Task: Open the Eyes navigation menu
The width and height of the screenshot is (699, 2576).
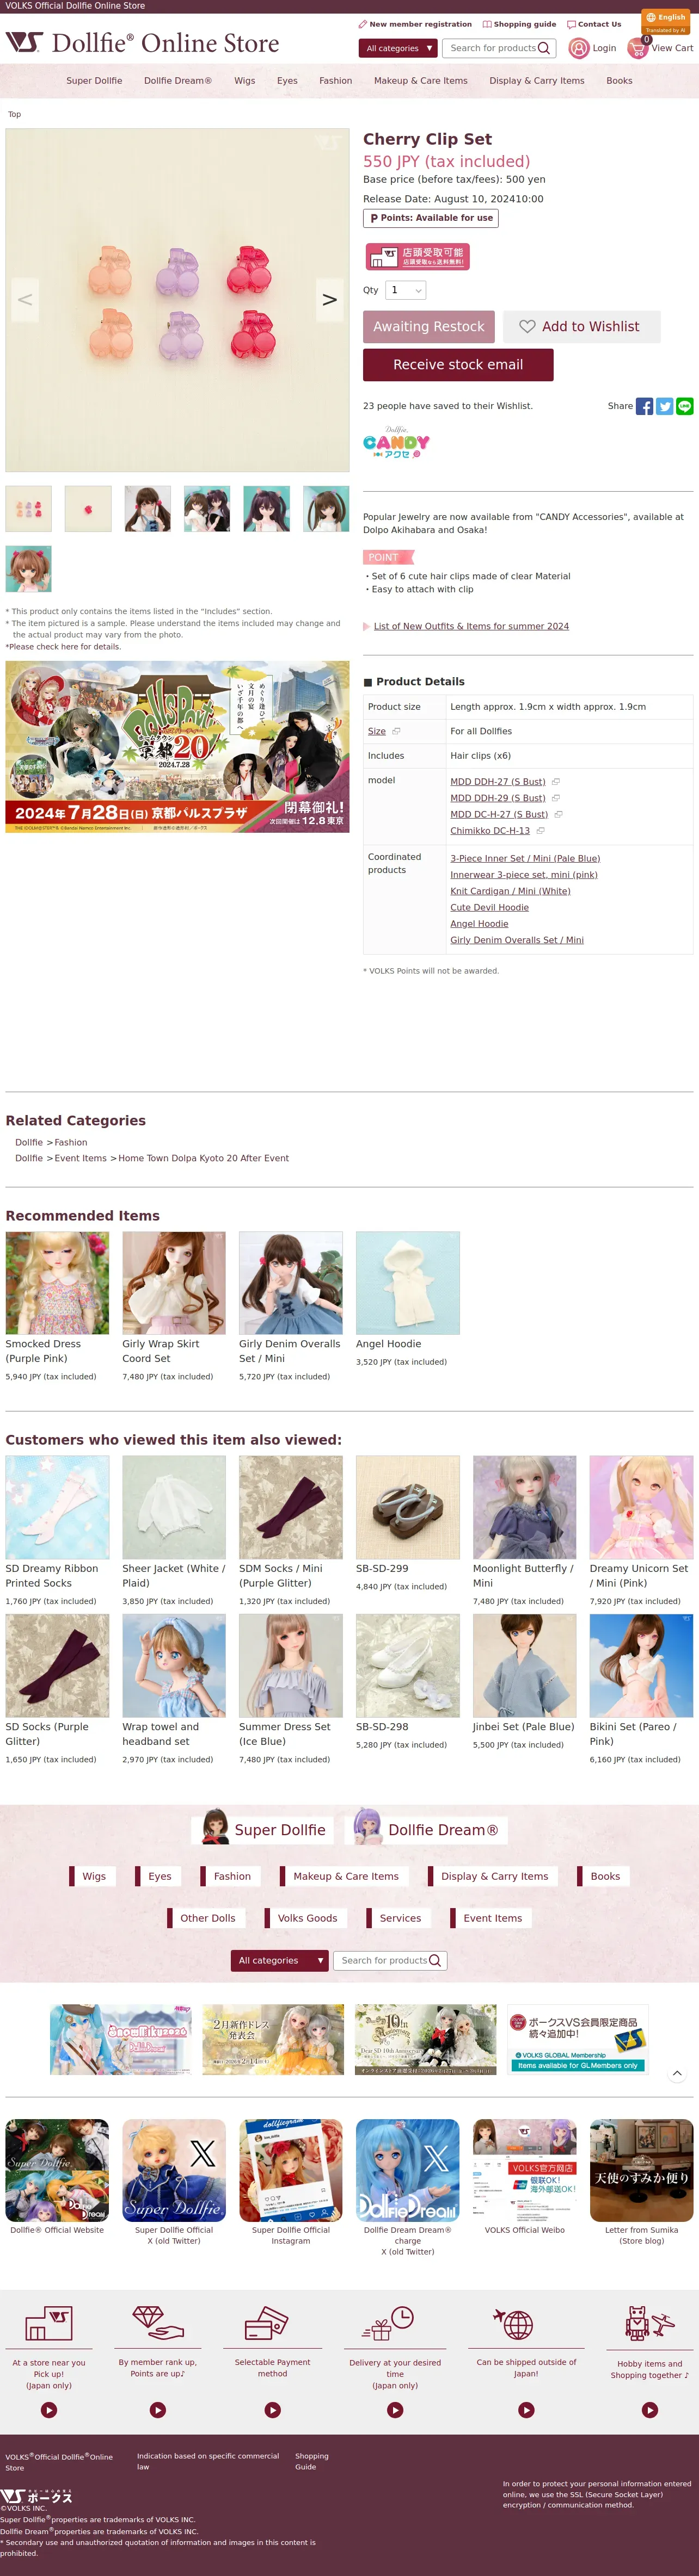Action: (287, 81)
